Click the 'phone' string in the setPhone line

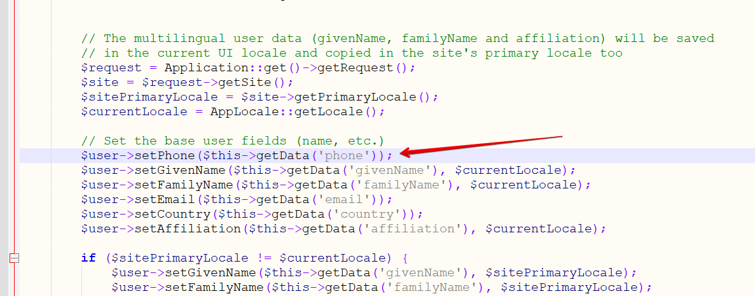coord(344,156)
